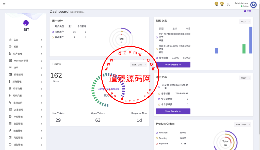Open the 币币交易 sidebar menu item
The width and height of the screenshot is (260, 150).
(x=26, y=88)
